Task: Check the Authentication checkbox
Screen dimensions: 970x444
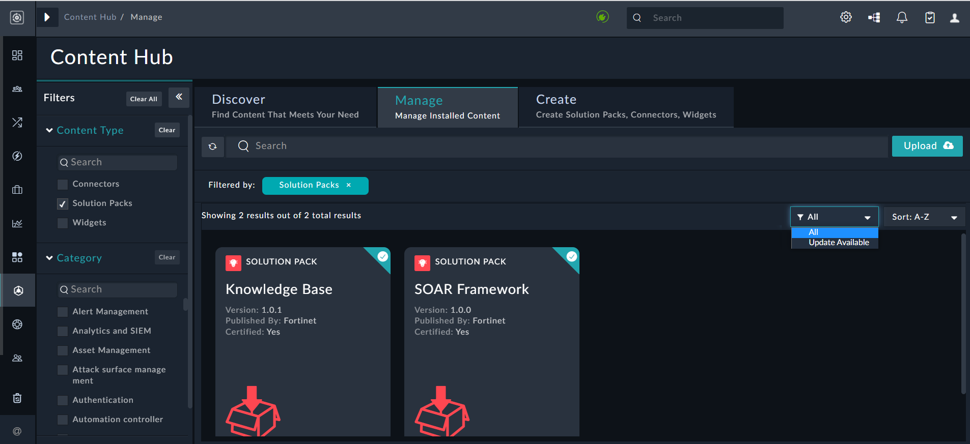Action: (63, 400)
